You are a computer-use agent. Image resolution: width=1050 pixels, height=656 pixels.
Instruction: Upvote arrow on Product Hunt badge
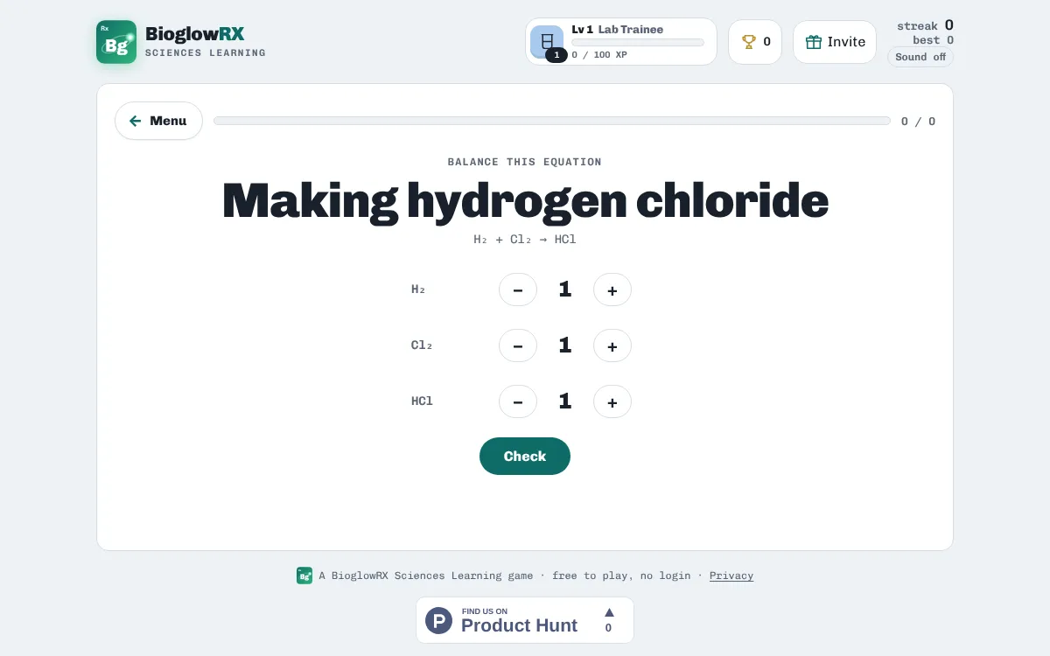609,612
